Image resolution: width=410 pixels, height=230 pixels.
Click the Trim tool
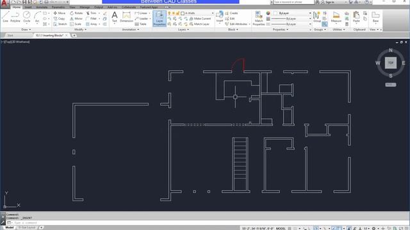pyautogui.click(x=92, y=13)
